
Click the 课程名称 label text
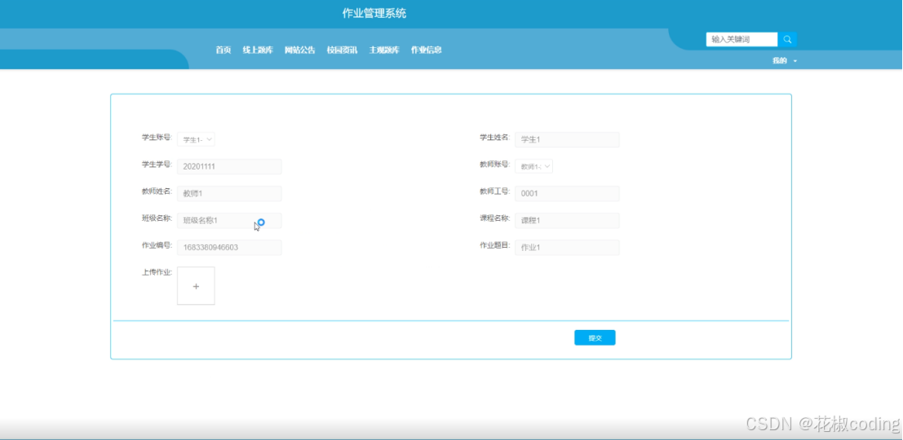(x=494, y=218)
